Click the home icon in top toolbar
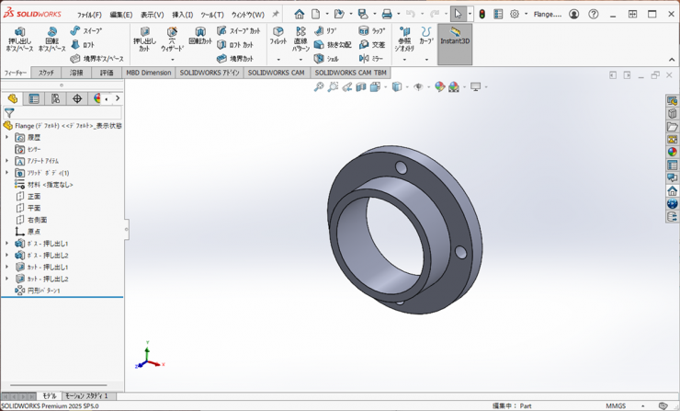Image resolution: width=680 pixels, height=411 pixels. 299,15
